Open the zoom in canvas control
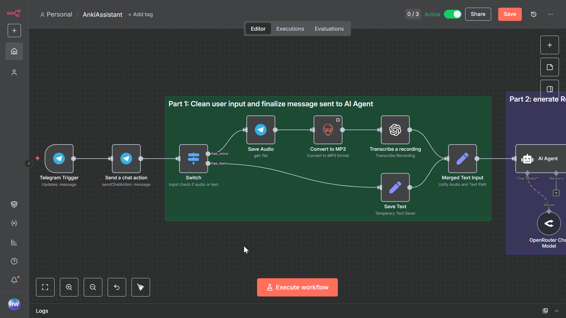566x318 pixels. click(x=69, y=287)
